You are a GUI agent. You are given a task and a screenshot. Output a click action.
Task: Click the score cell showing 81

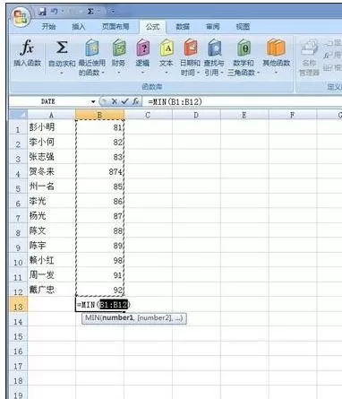click(99, 127)
